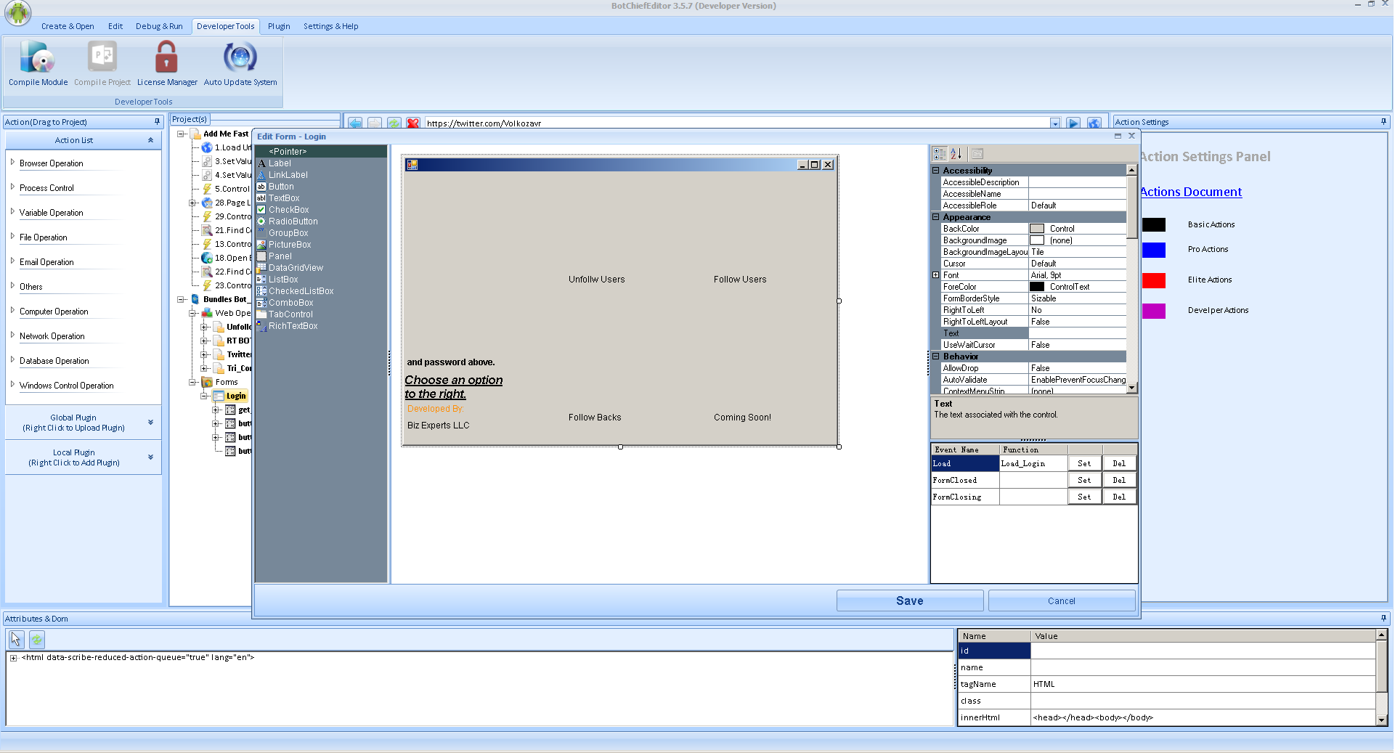1395x753 pixels.
Task: Sort properties alphabetically with A-Z icon
Action: (956, 154)
